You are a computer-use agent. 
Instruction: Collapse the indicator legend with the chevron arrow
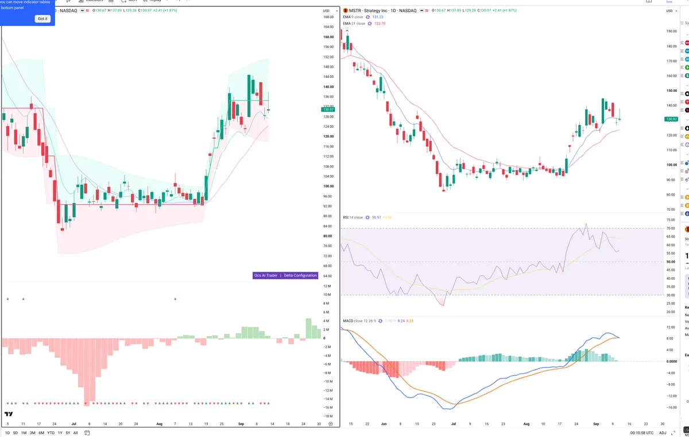click(x=347, y=30)
